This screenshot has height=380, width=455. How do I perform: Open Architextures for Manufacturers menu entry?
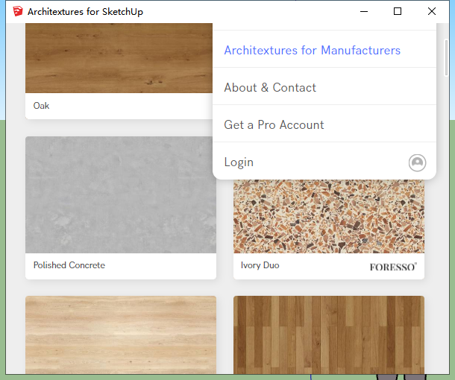(x=312, y=51)
